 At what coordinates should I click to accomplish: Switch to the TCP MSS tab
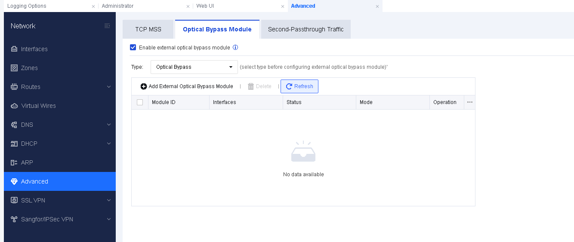click(x=148, y=30)
